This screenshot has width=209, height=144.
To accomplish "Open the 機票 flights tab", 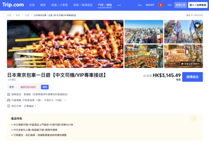I will click(43, 5).
